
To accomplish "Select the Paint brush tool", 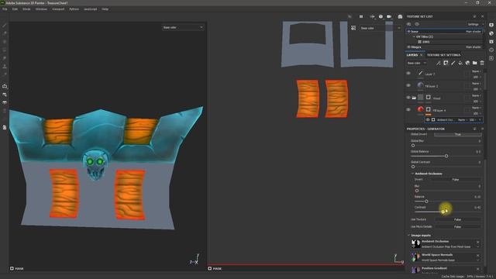I will point(5,26).
